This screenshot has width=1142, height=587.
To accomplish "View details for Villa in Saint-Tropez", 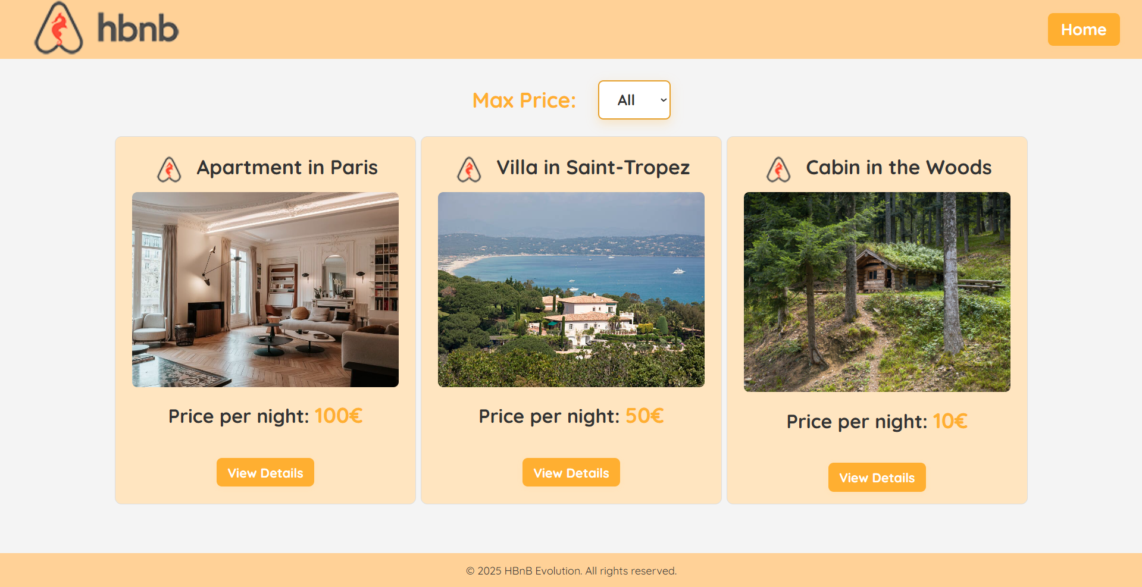I will pos(571,473).
